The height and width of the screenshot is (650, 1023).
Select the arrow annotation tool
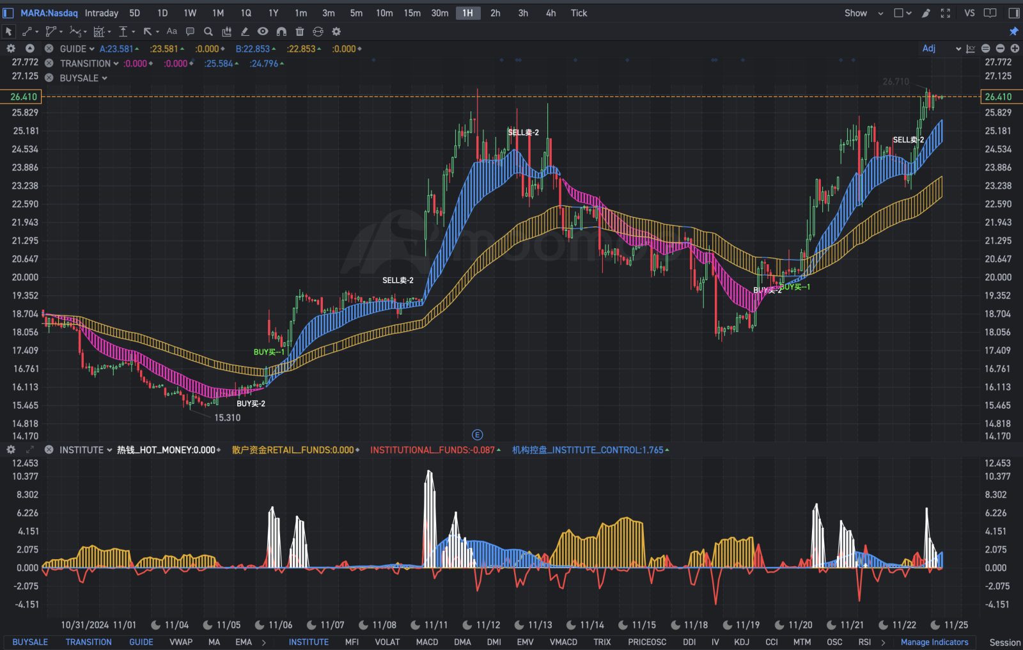point(148,31)
